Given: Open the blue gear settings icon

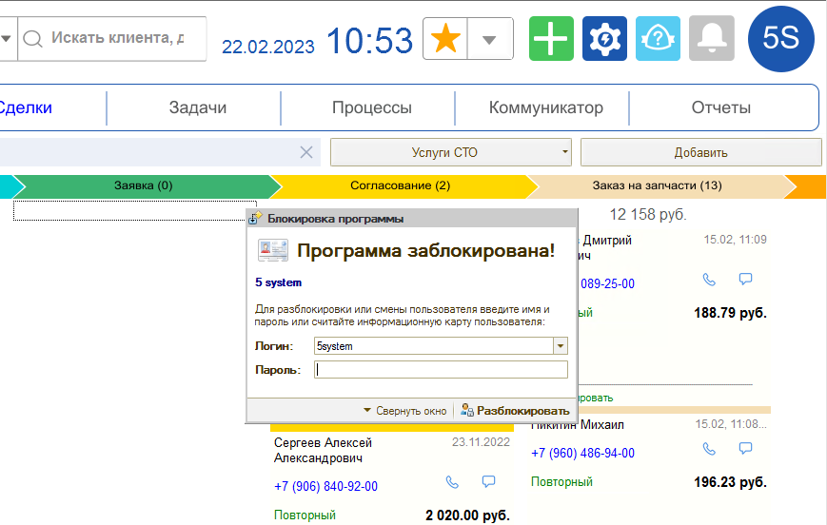Looking at the screenshot, I should (x=604, y=38).
